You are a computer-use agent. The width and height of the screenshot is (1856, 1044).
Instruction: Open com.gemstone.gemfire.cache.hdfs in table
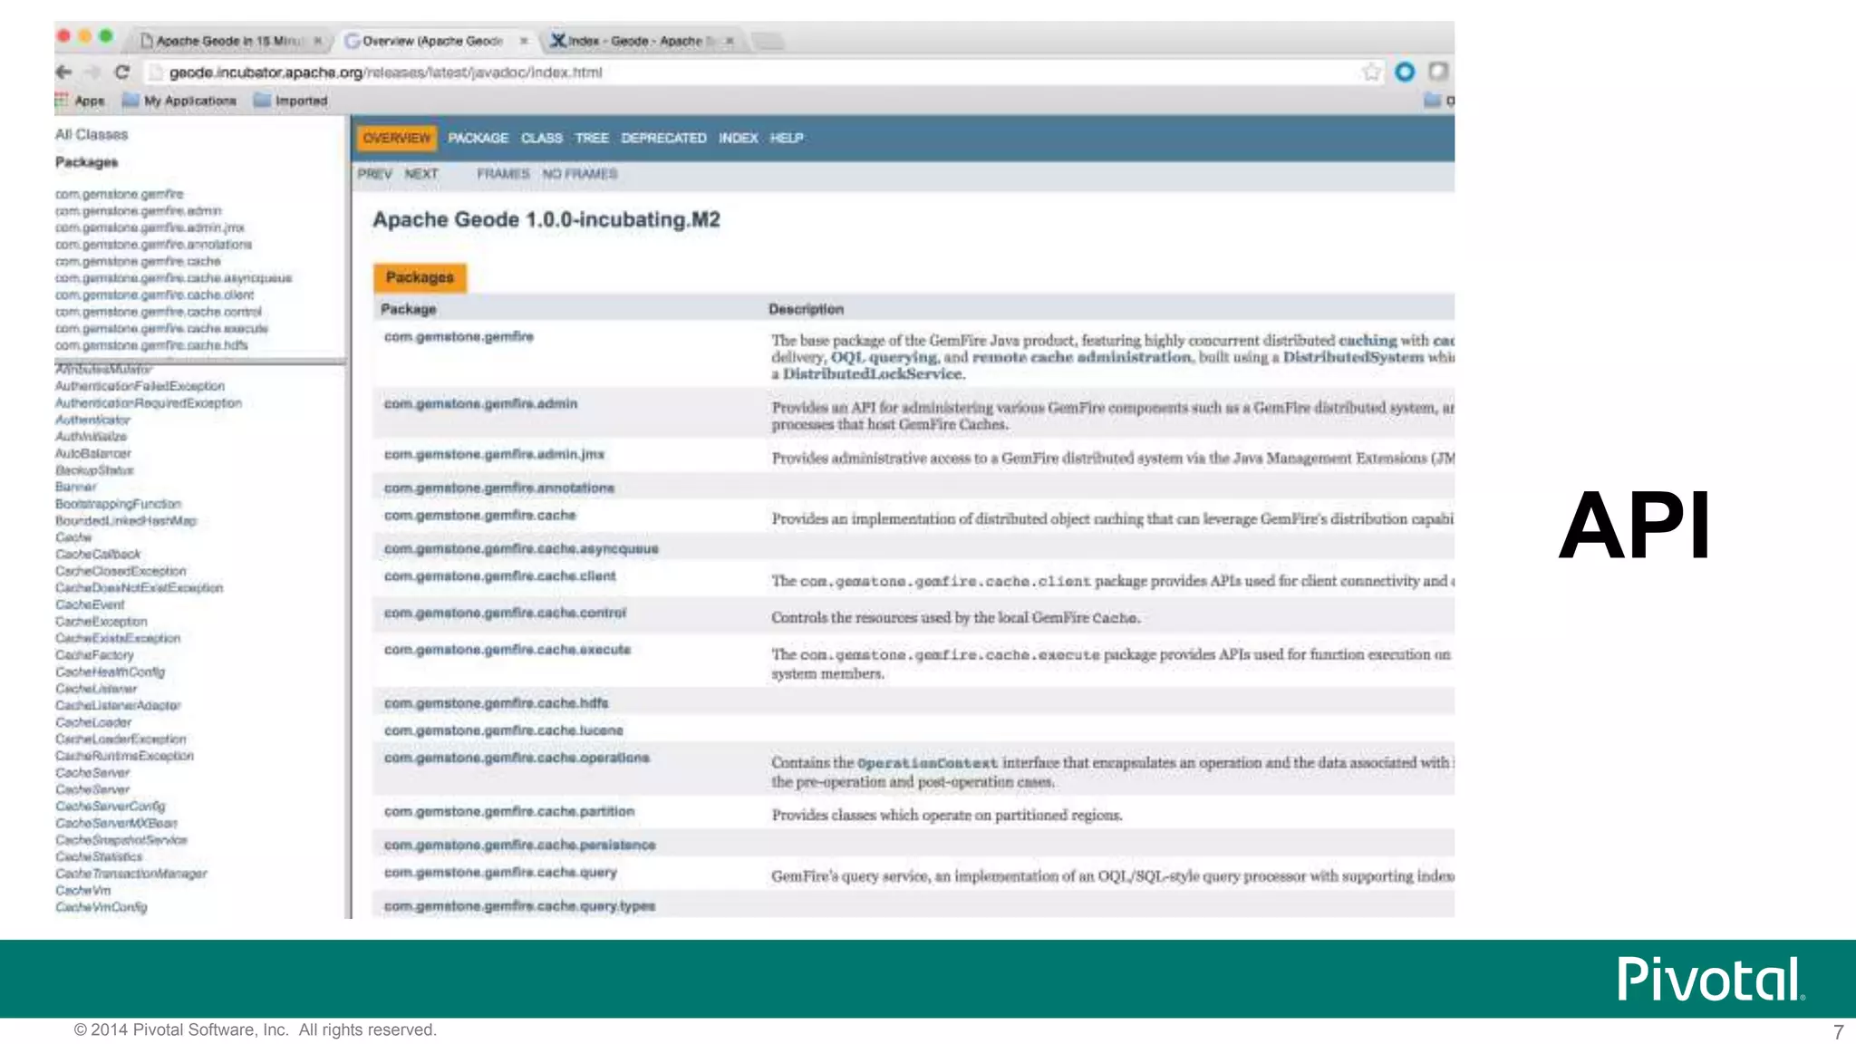point(496,702)
